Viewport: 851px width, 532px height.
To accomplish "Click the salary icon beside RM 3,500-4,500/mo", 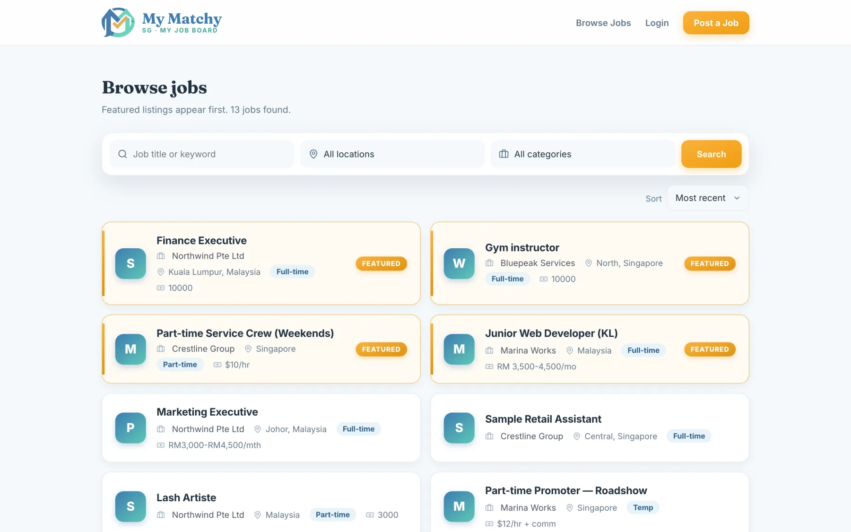I will (489, 366).
